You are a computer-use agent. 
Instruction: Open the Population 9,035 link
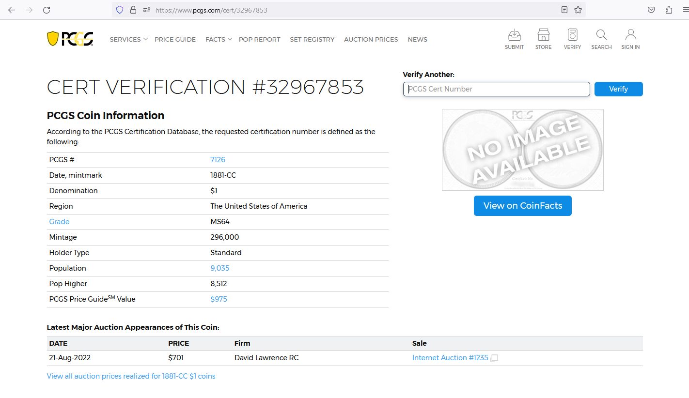pos(219,268)
